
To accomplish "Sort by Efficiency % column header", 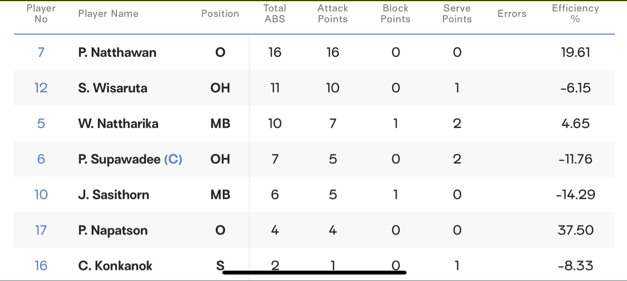I will point(575,14).
